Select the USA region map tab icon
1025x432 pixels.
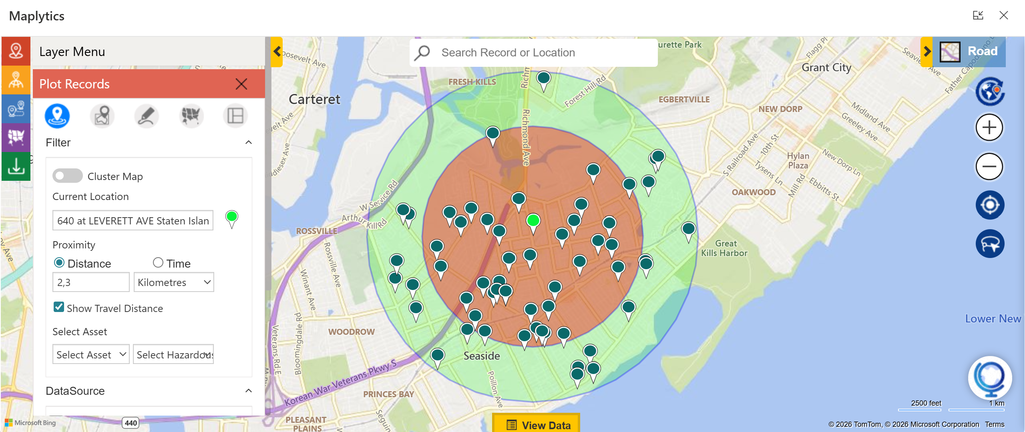(x=191, y=116)
